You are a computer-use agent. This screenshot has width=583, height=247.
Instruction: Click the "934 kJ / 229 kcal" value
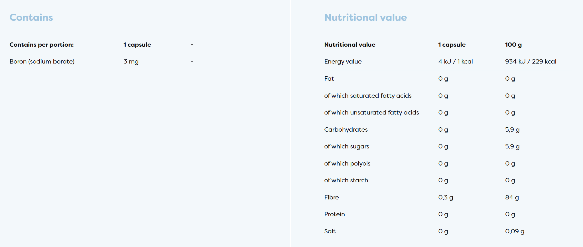coord(530,62)
